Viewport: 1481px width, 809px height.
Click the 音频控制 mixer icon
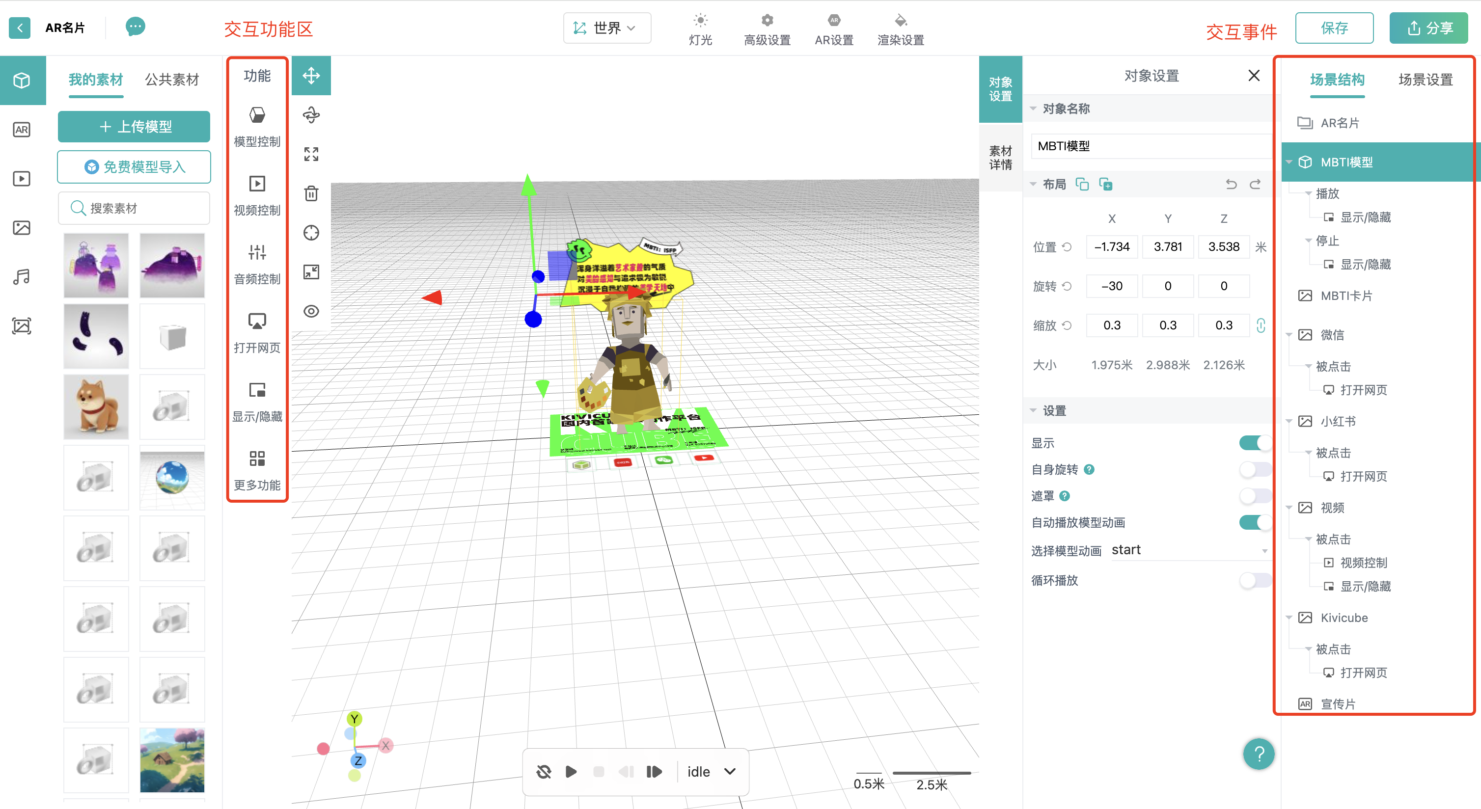pos(257,252)
